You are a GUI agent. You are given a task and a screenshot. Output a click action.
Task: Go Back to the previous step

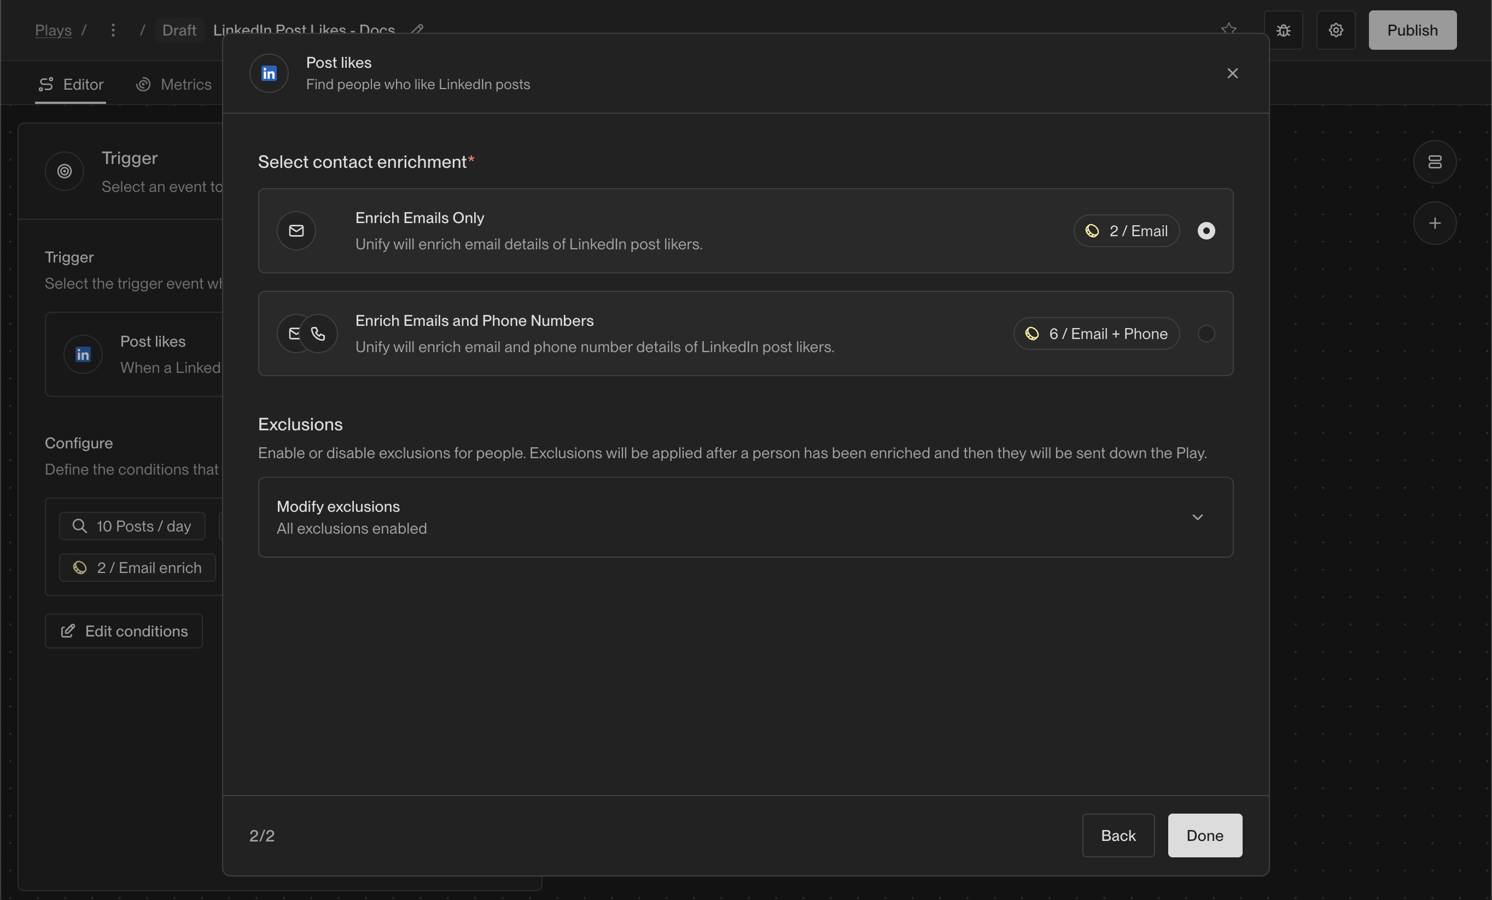[x=1118, y=835]
